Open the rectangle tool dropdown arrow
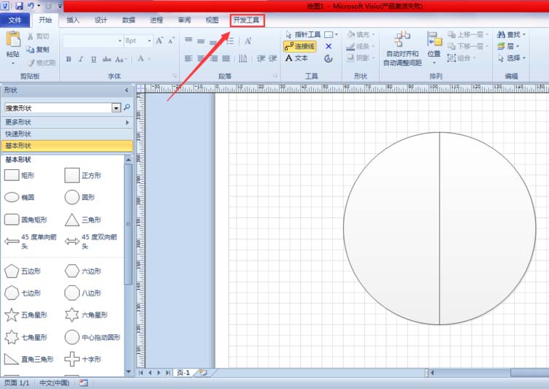Screen dimensions: 549x389 [337, 34]
